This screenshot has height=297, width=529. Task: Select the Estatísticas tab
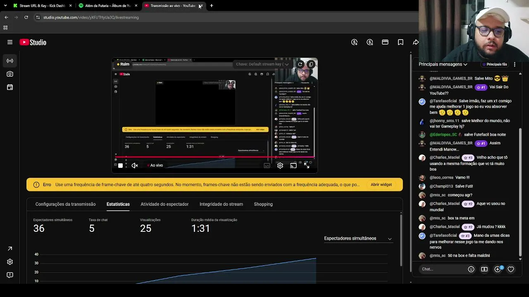(x=118, y=204)
